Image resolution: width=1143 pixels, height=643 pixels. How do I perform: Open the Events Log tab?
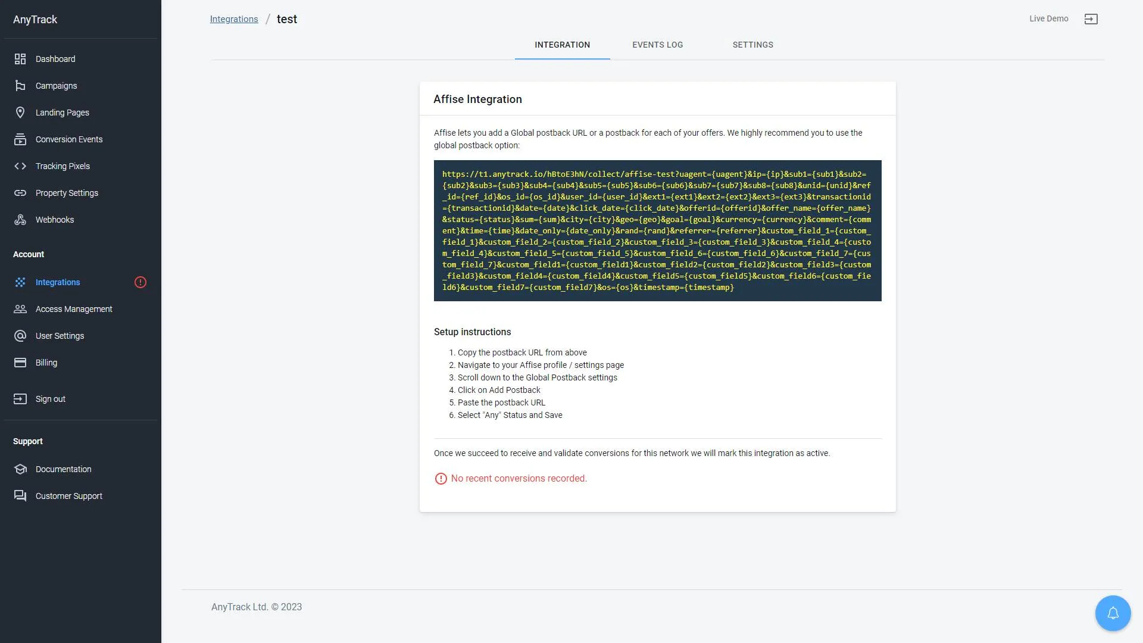coord(657,45)
